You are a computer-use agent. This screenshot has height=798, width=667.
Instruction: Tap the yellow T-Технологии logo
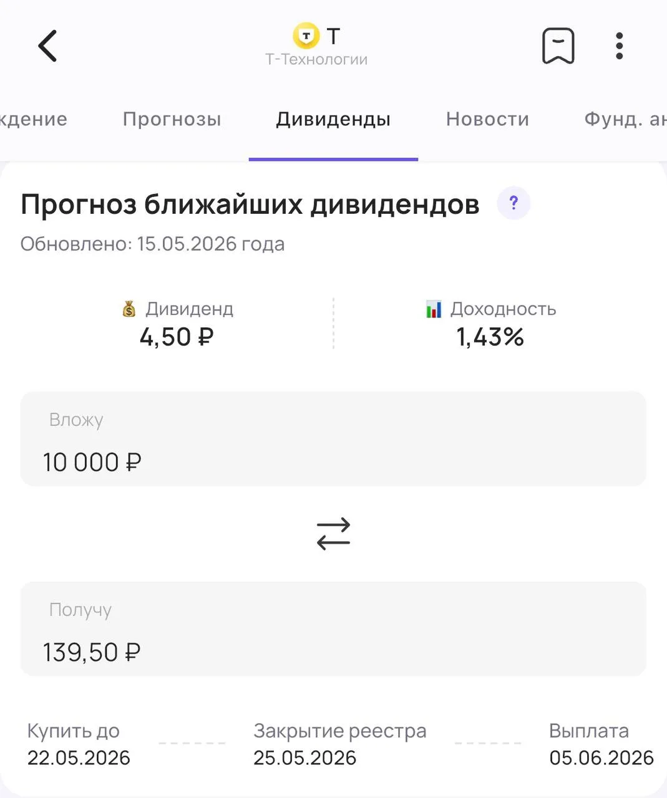[306, 36]
